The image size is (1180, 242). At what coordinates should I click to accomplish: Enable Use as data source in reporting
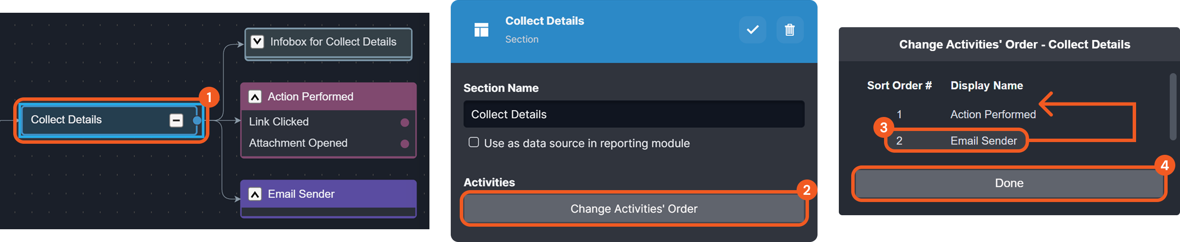pos(474,142)
